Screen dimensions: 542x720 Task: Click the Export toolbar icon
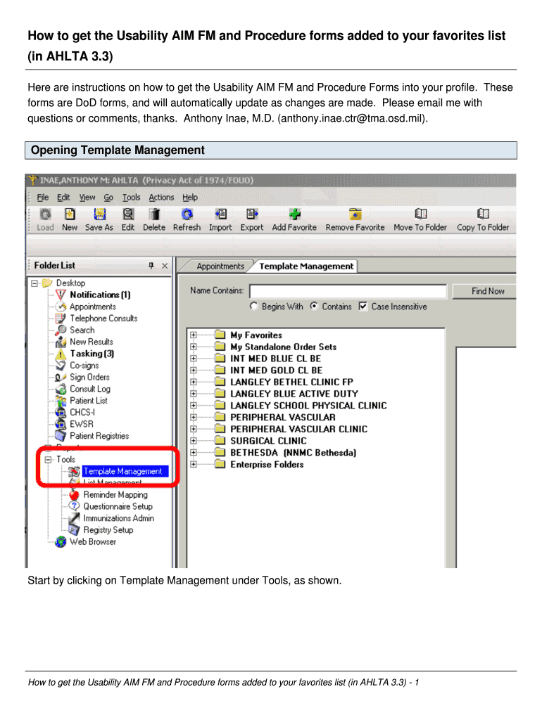[251, 214]
